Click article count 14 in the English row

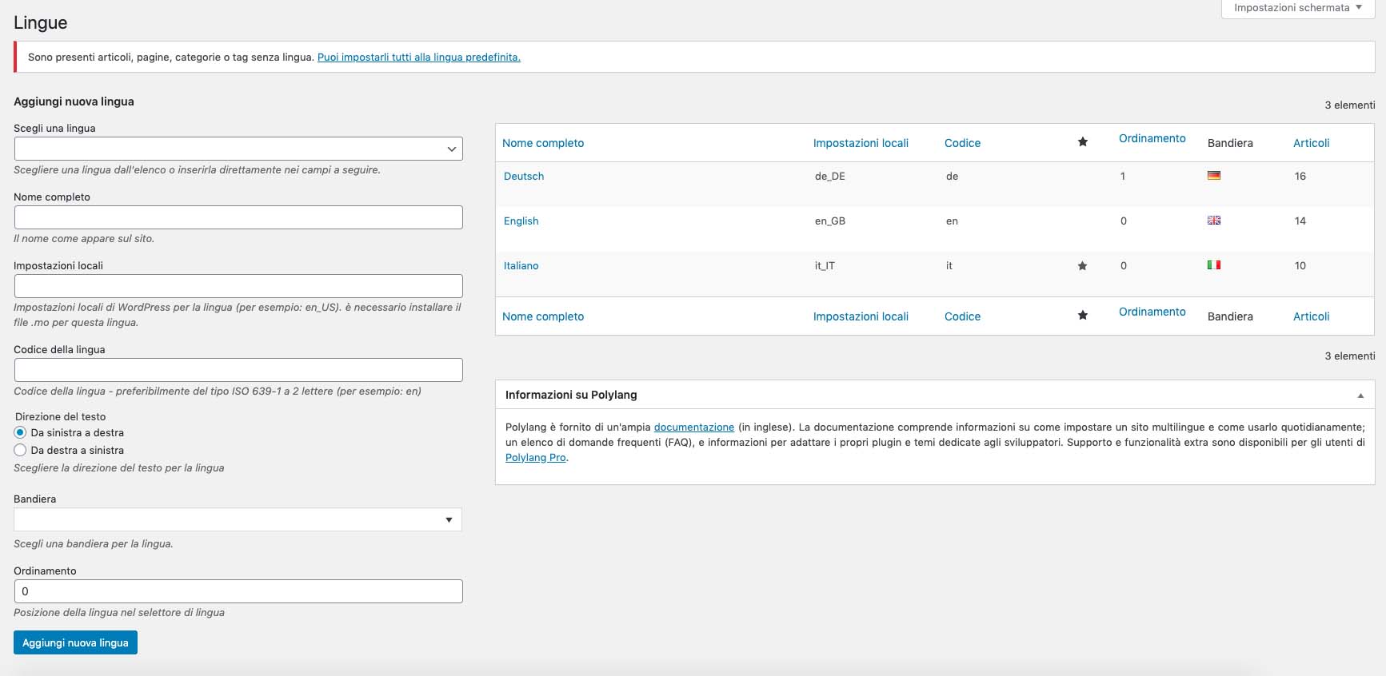click(x=1300, y=221)
